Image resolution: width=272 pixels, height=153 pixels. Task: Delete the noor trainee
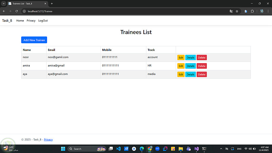(202, 57)
